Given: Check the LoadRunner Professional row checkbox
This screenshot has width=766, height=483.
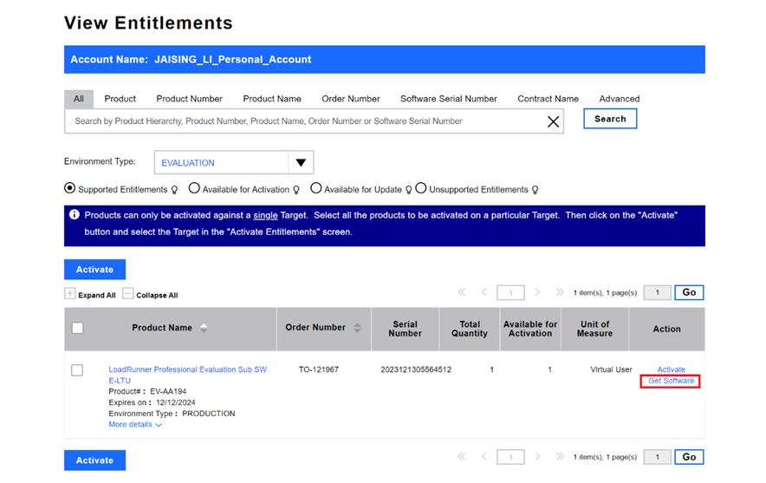Looking at the screenshot, I should pyautogui.click(x=77, y=370).
